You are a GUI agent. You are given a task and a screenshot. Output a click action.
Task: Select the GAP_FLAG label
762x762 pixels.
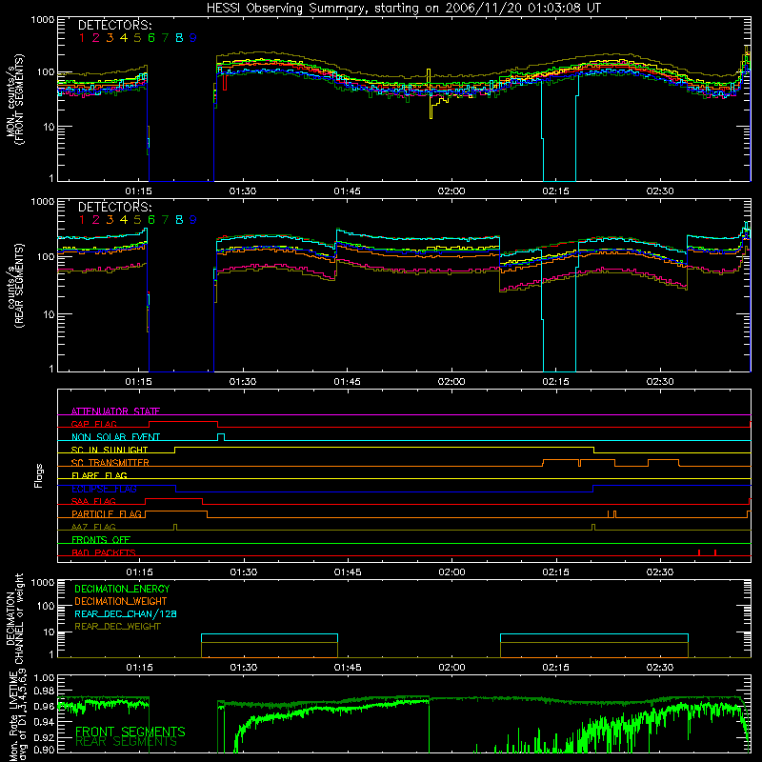[x=93, y=424]
